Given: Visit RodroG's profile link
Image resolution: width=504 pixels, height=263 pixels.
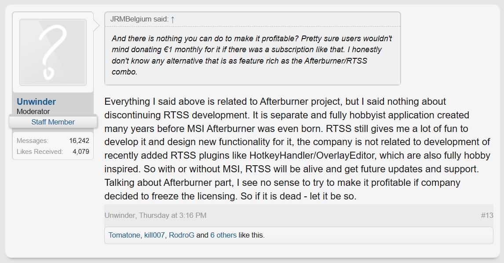Looking at the screenshot, I should coord(182,235).
